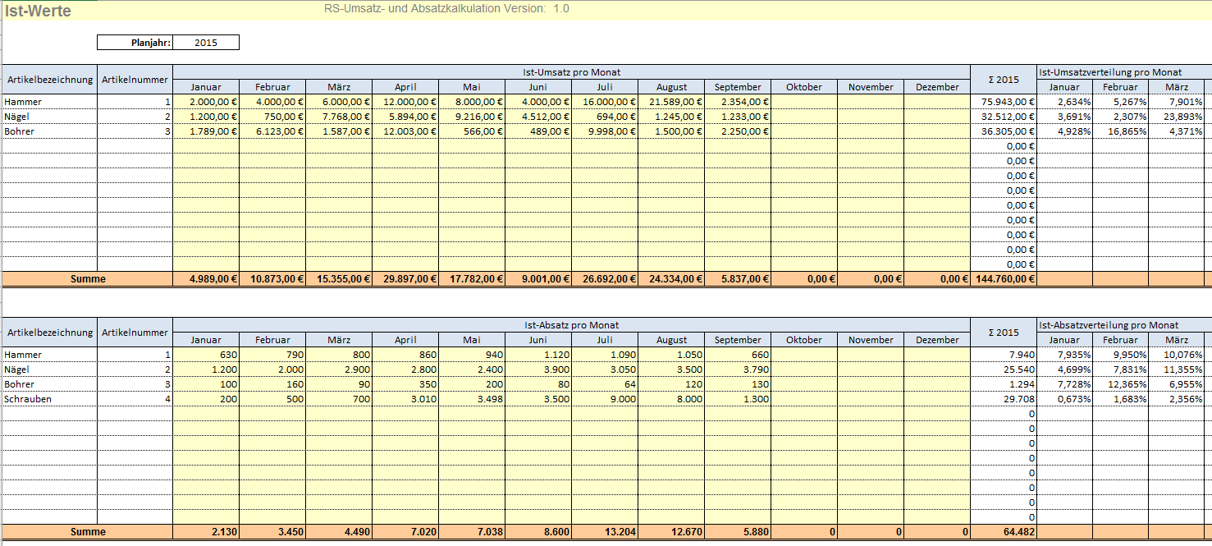
Task: Click the Ist-Umsatz pro Monat header
Action: (x=571, y=72)
